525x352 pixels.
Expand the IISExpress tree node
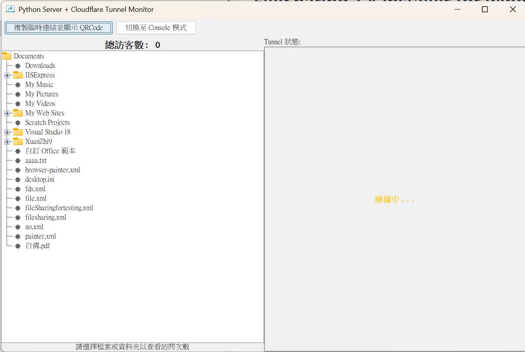pyautogui.click(x=7, y=75)
